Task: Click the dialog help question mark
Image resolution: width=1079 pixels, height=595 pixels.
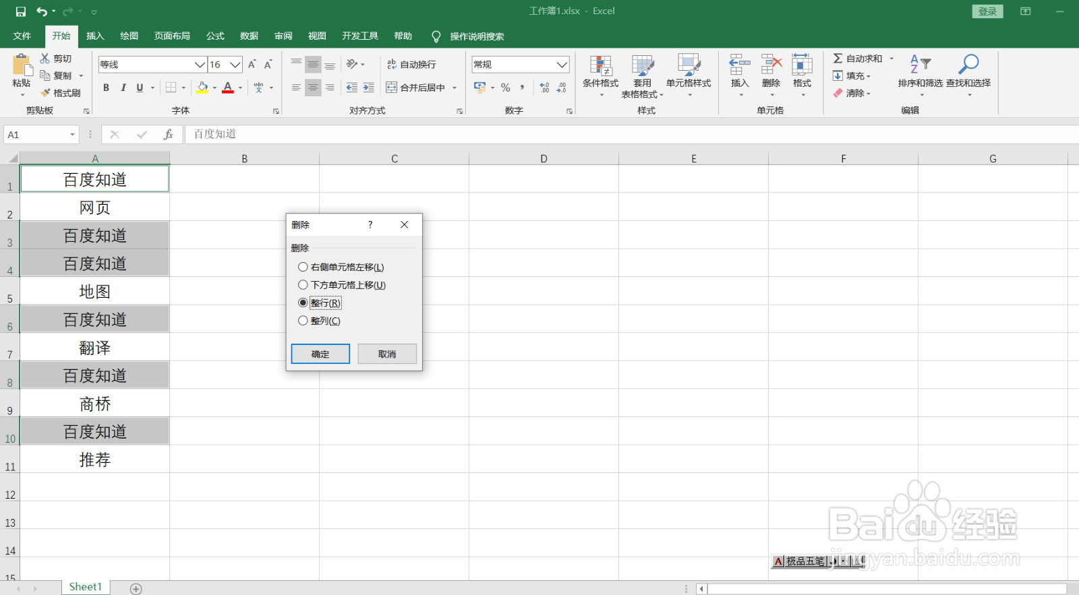Action: click(x=370, y=224)
